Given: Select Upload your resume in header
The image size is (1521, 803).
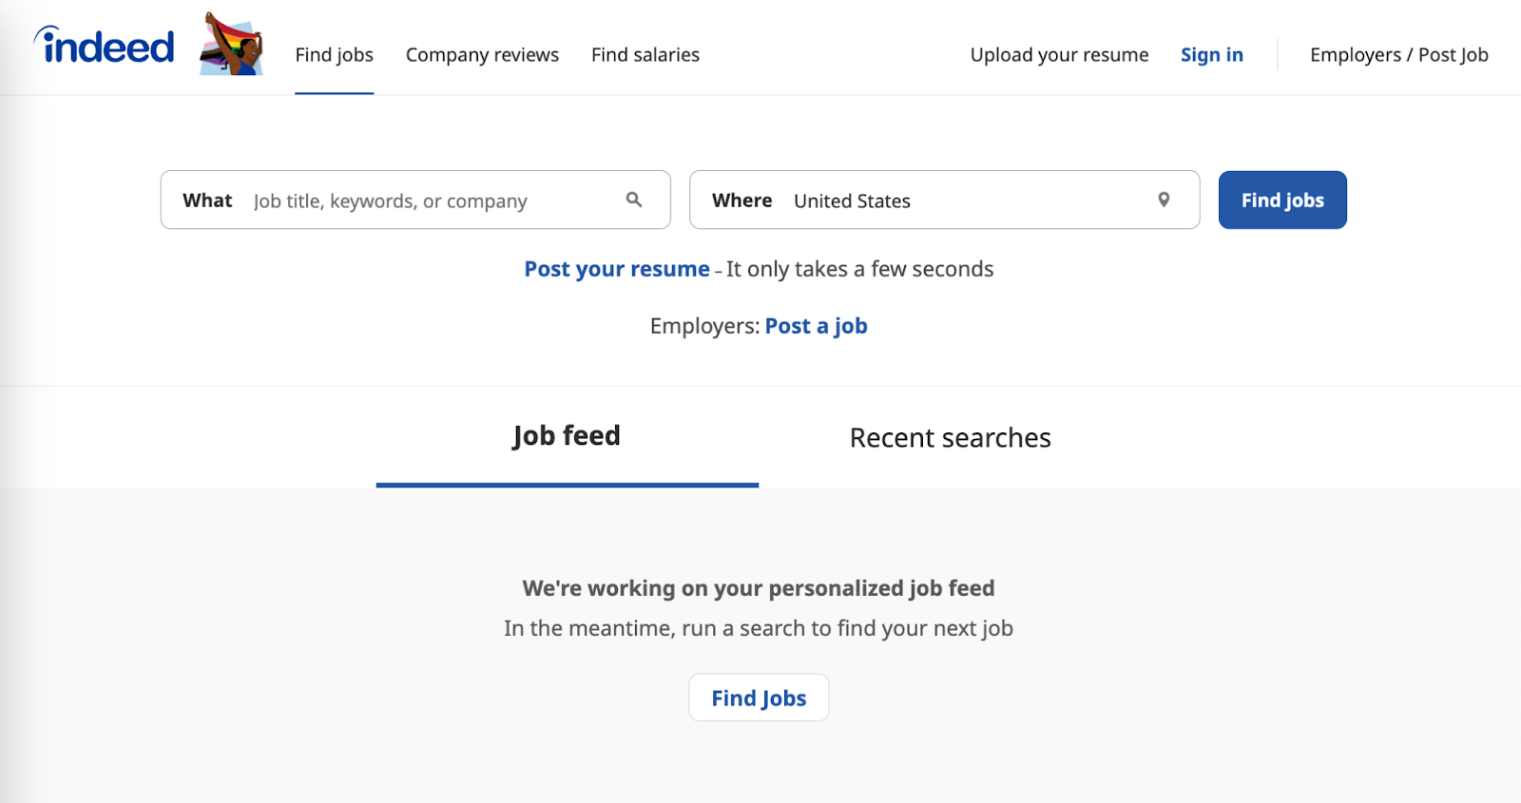Looking at the screenshot, I should click(1059, 55).
